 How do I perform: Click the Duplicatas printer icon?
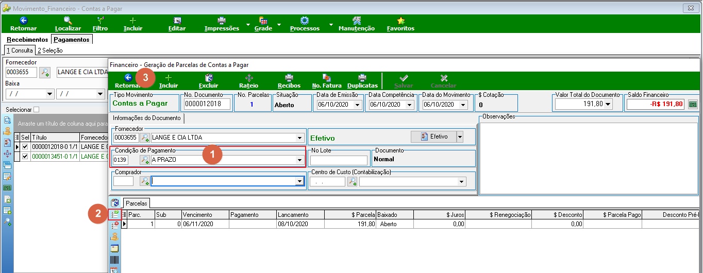click(x=362, y=78)
